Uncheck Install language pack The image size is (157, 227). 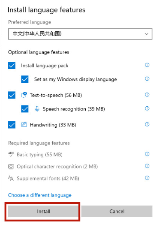[12, 66]
